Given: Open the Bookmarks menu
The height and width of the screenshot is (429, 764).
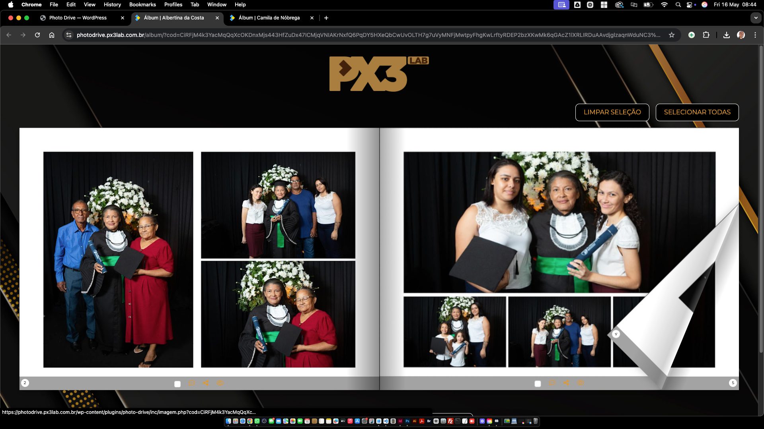Looking at the screenshot, I should point(142,4).
